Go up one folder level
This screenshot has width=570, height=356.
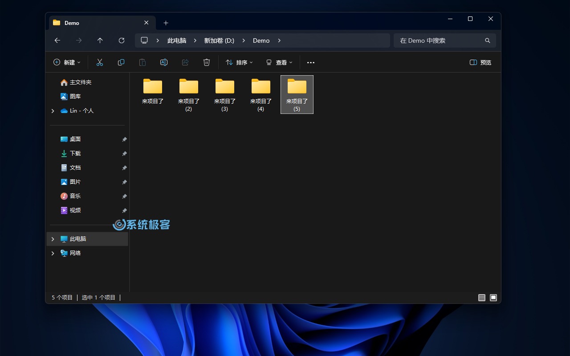click(x=100, y=40)
